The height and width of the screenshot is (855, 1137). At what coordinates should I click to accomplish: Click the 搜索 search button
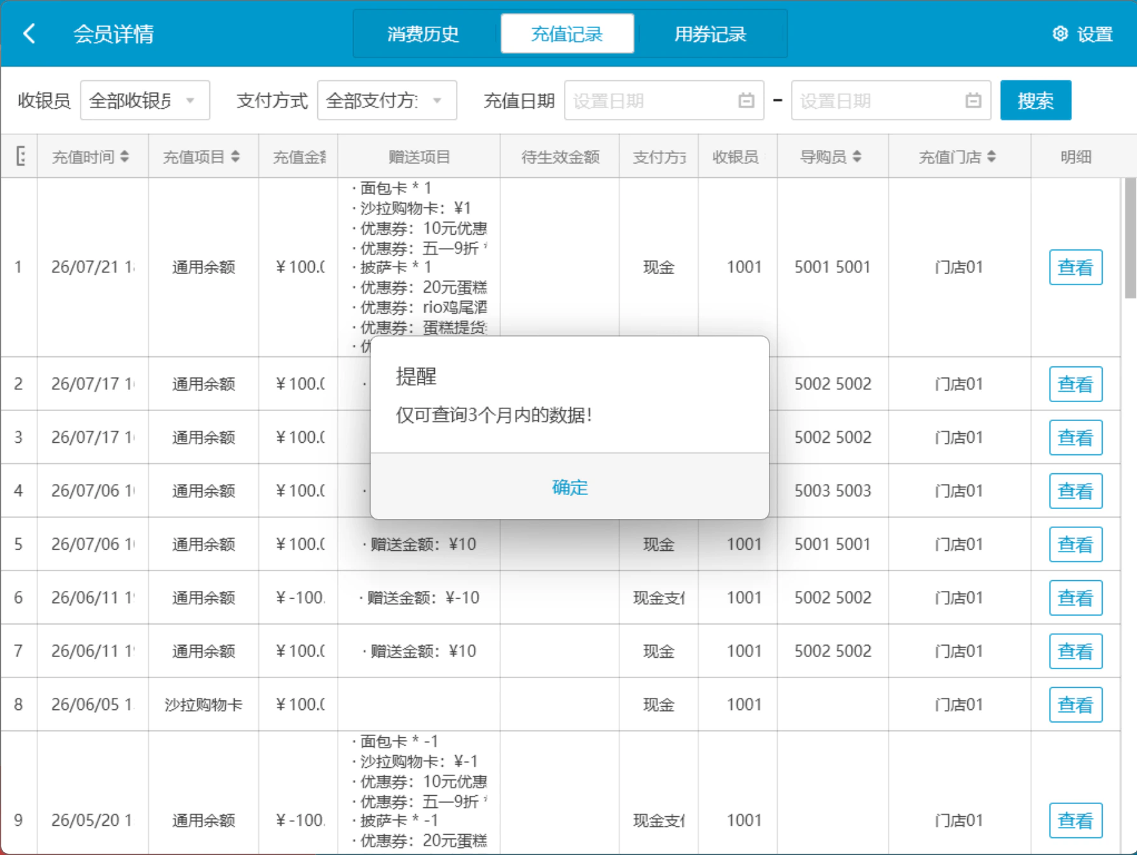click(1035, 101)
